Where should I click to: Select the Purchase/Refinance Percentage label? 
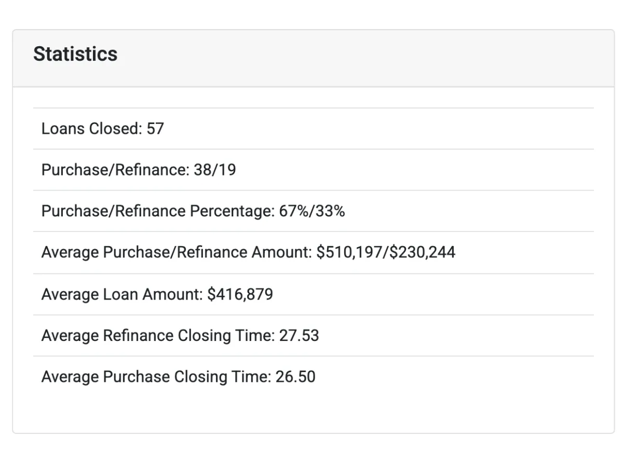click(157, 211)
